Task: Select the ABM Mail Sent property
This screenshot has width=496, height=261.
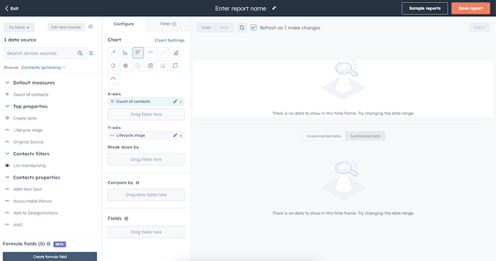Action: pyautogui.click(x=27, y=190)
